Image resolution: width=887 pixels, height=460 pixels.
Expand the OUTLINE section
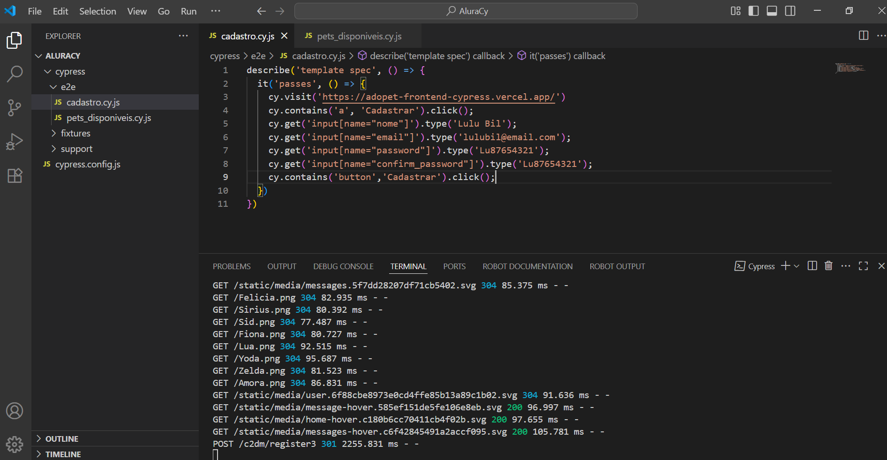(115, 439)
